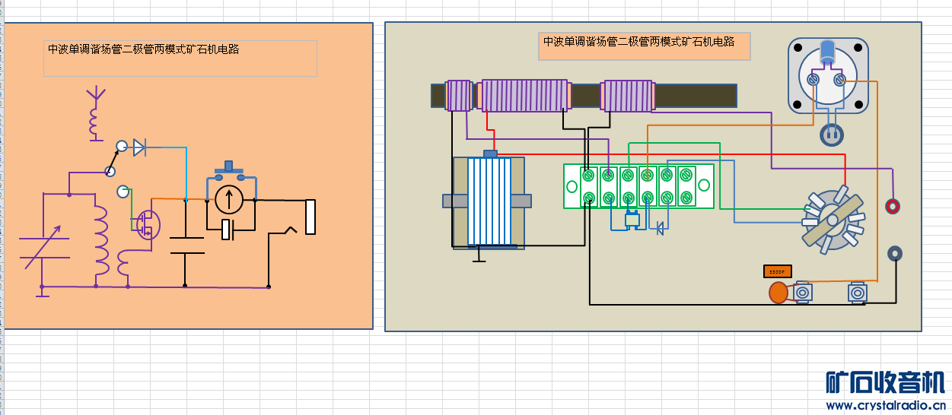Click the www.crystalradio.cn watermark link
Image resolution: width=952 pixels, height=415 pixels.
pos(885,405)
